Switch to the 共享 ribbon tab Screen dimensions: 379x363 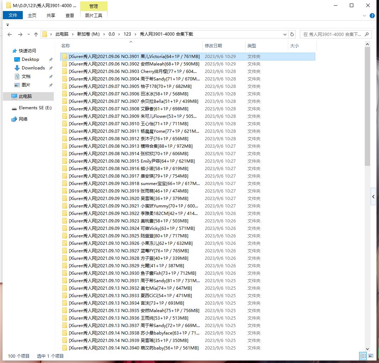pos(51,15)
